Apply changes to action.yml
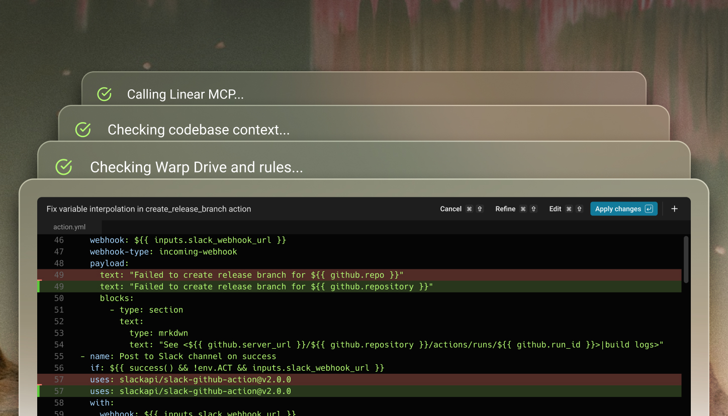The width and height of the screenshot is (728, 416). [618, 209]
